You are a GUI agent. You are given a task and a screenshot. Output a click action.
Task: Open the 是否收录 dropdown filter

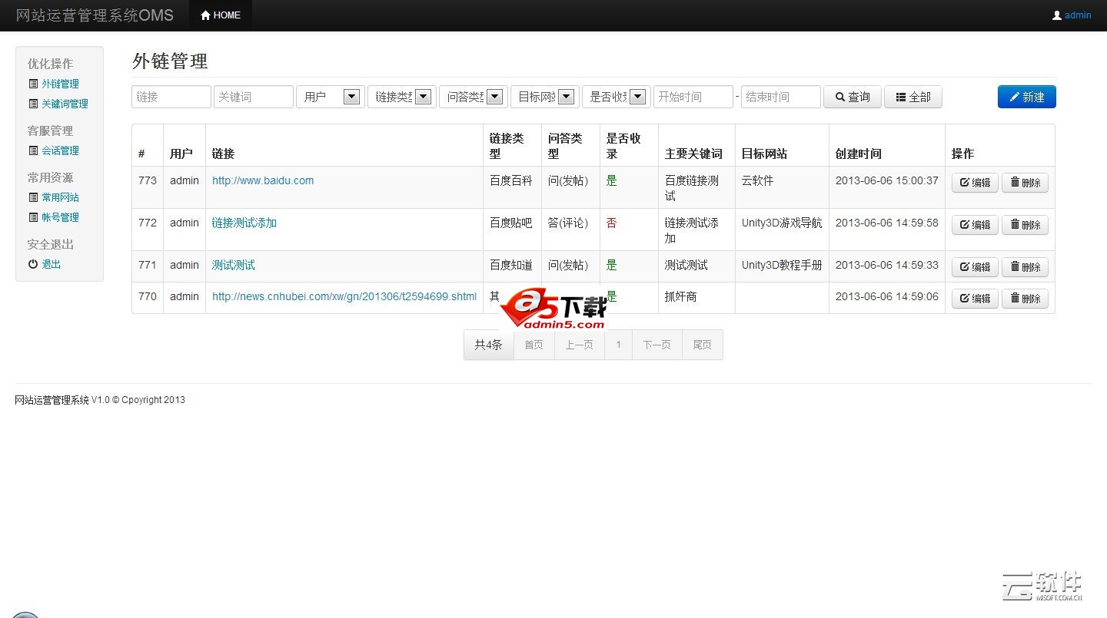point(617,97)
